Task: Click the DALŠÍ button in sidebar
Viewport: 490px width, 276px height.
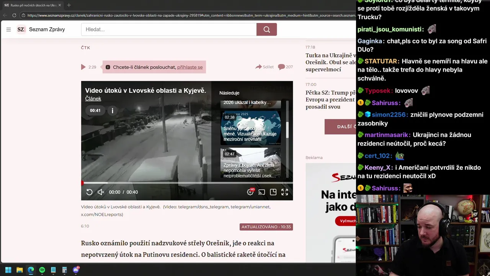Action: point(340,127)
